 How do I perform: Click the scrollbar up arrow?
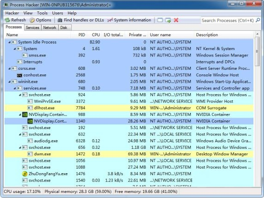[257, 34]
